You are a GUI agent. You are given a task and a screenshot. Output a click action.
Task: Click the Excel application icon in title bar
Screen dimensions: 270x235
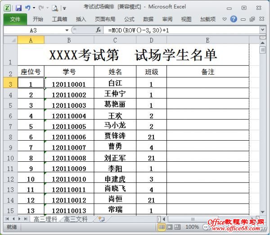tap(7, 8)
